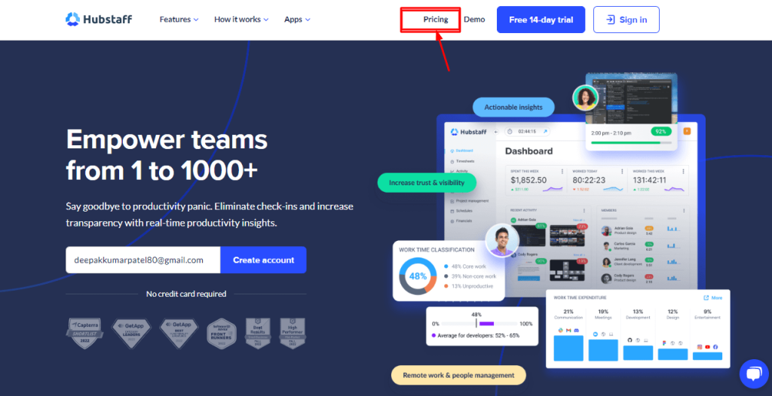This screenshot has height=396, width=772.
Task: Click the Adrian Goia member row
Action: [642, 230]
